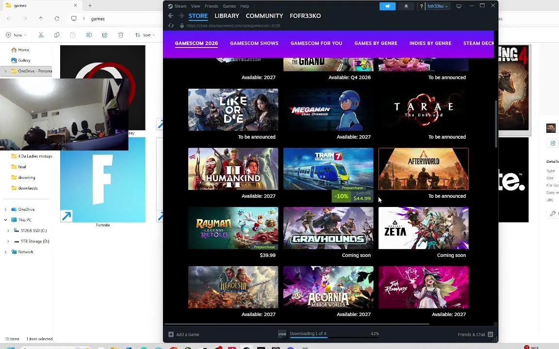Open the Rayman Legends Retold tile
The height and width of the screenshot is (349, 559).
[233, 228]
